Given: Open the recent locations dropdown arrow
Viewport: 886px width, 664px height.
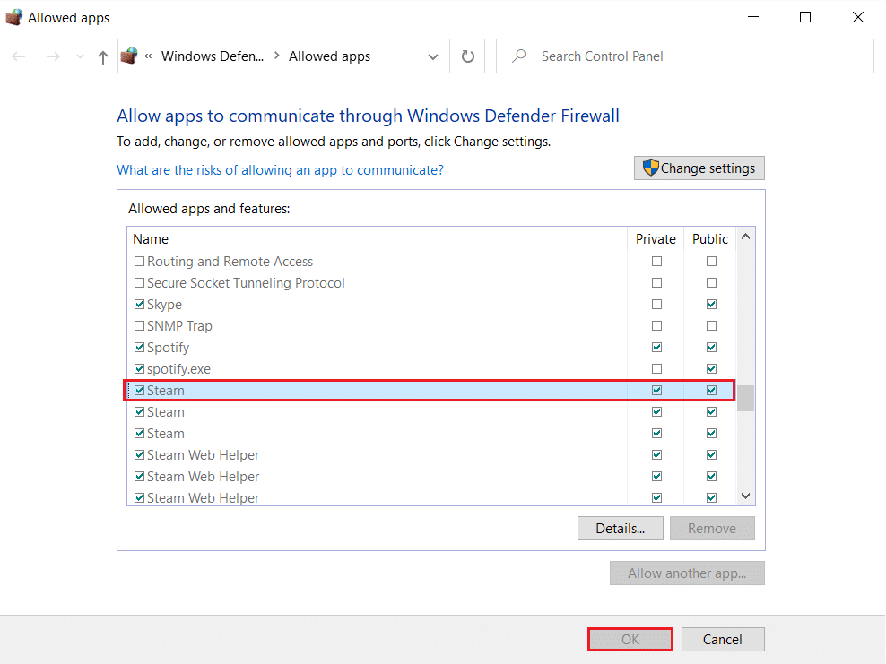Looking at the screenshot, I should click(x=79, y=56).
